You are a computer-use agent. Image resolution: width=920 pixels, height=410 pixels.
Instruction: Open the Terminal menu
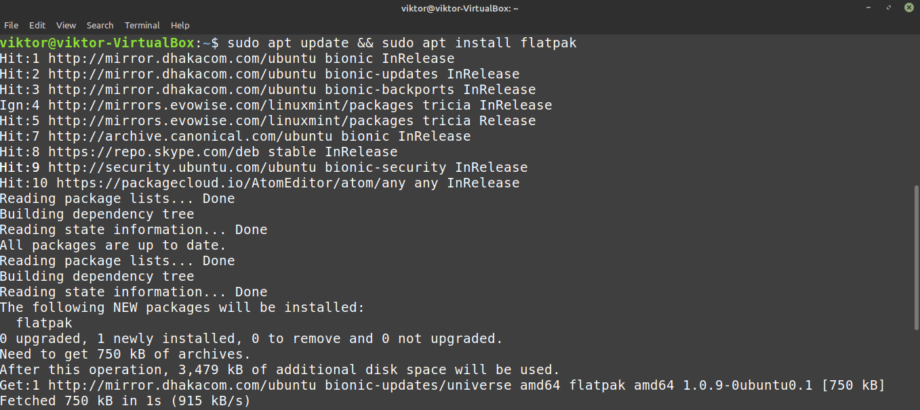142,25
